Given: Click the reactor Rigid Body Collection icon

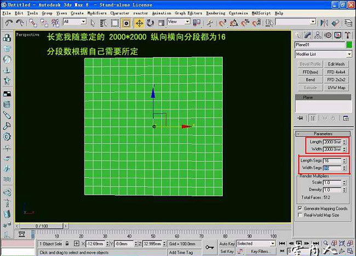Looking at the screenshot, I should [x=7, y=38].
